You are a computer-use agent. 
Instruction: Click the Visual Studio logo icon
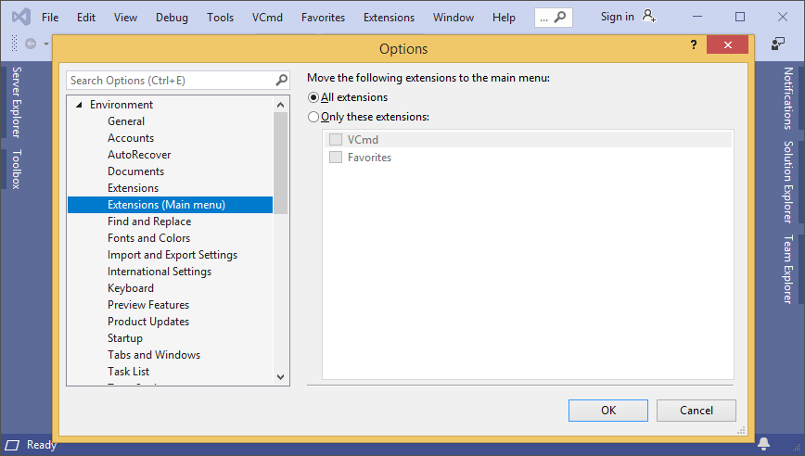point(20,17)
